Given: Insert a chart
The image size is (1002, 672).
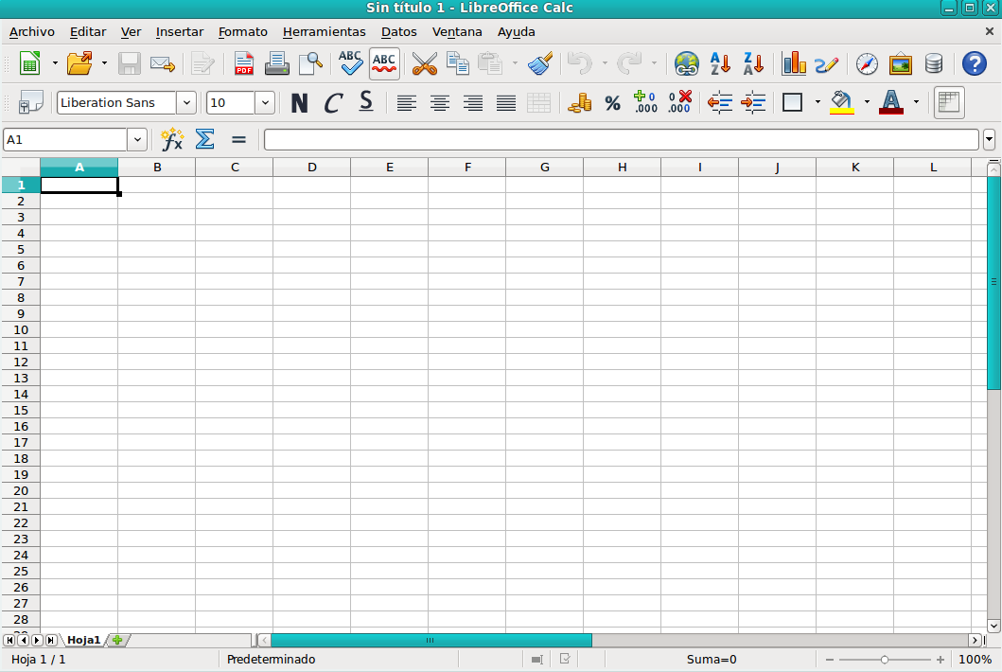Looking at the screenshot, I should pyautogui.click(x=794, y=63).
